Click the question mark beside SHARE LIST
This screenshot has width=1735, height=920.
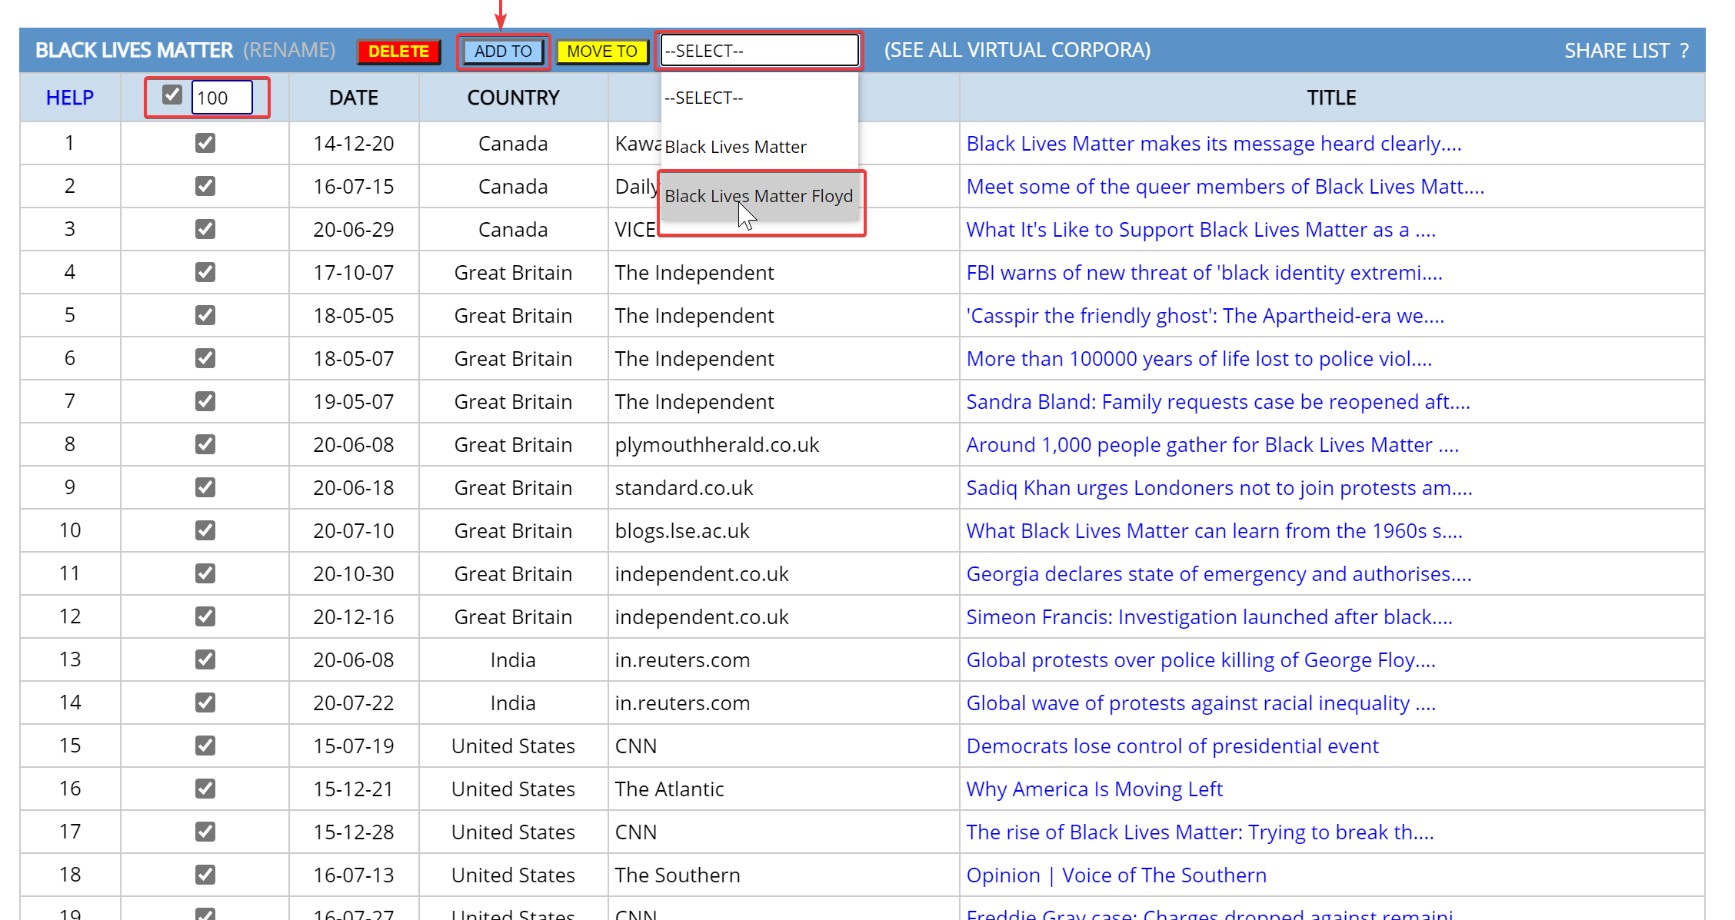[1684, 51]
